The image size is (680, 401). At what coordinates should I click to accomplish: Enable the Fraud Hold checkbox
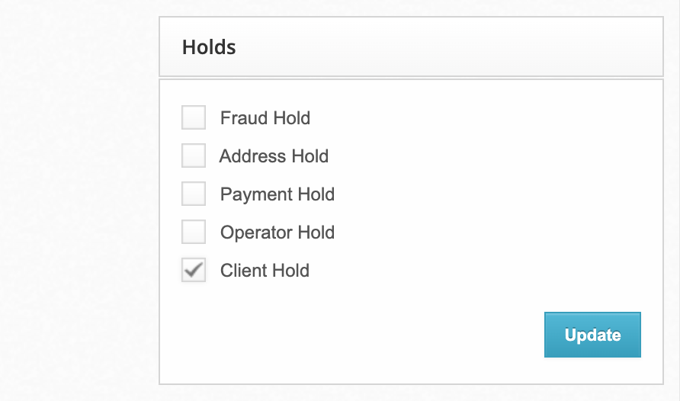coord(194,117)
